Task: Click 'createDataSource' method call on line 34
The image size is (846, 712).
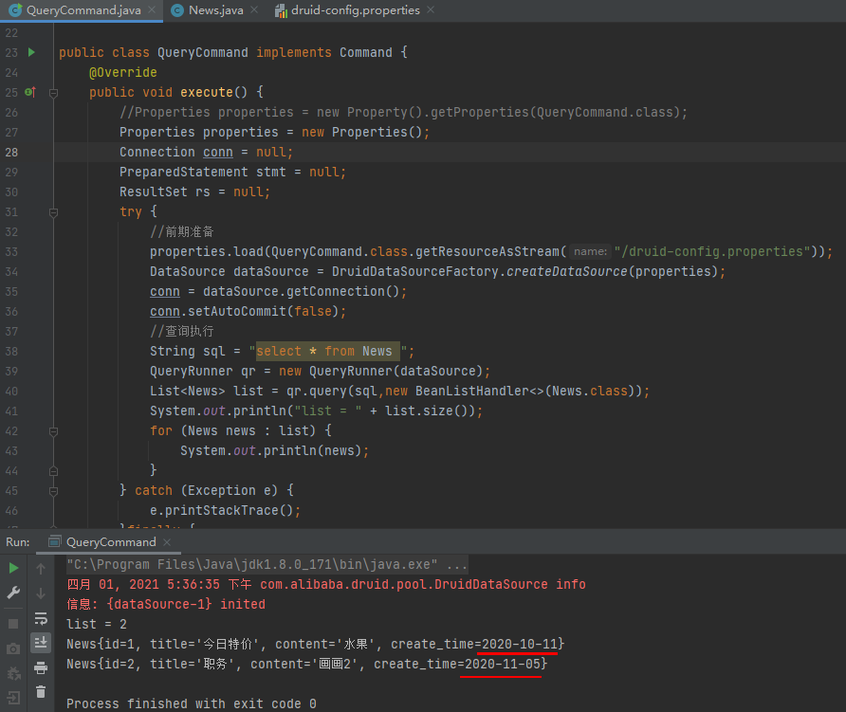Action: pyautogui.click(x=566, y=271)
